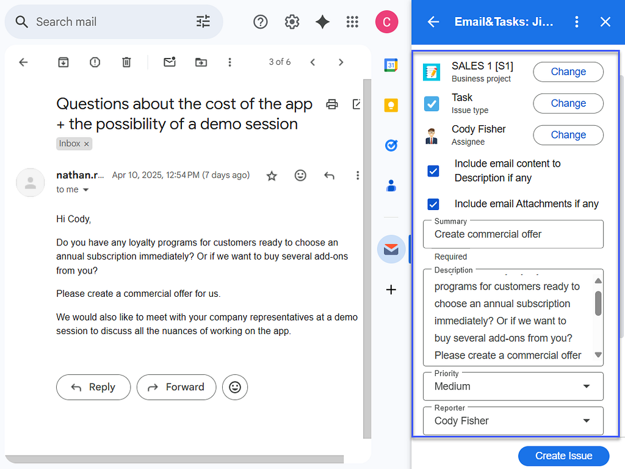Viewport: 625px width, 469px height.
Task: Remove Inbox label from email
Action: click(x=86, y=144)
